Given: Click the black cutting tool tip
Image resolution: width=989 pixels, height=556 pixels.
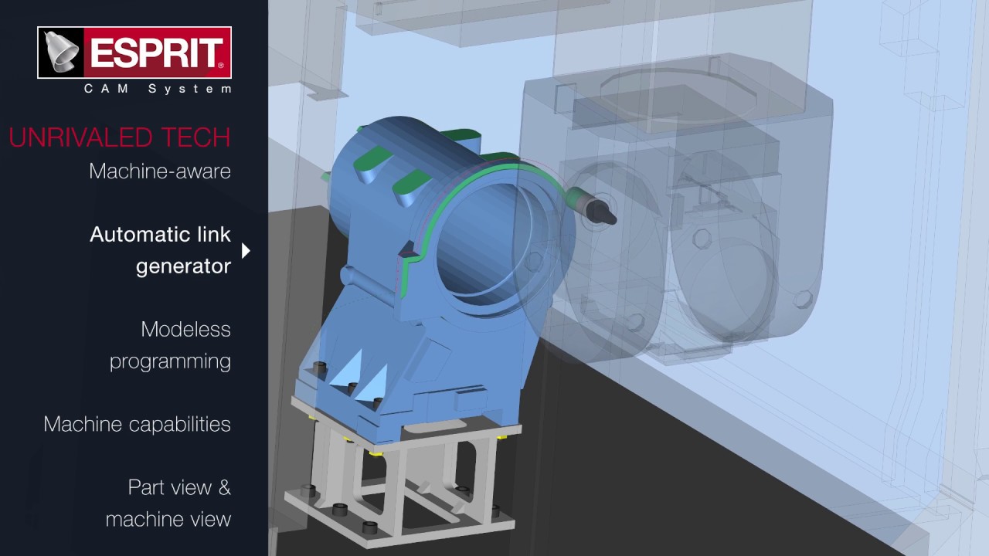Looking at the screenshot, I should coord(603,212).
